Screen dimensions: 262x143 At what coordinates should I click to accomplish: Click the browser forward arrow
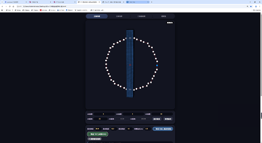6,6
